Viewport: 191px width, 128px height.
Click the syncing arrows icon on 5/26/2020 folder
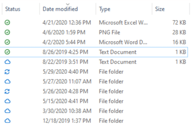7,91
